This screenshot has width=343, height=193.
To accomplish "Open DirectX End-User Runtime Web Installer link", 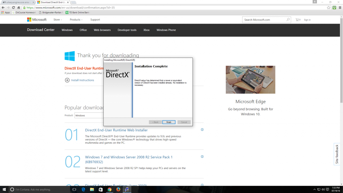I will pyautogui.click(x=116, y=130).
